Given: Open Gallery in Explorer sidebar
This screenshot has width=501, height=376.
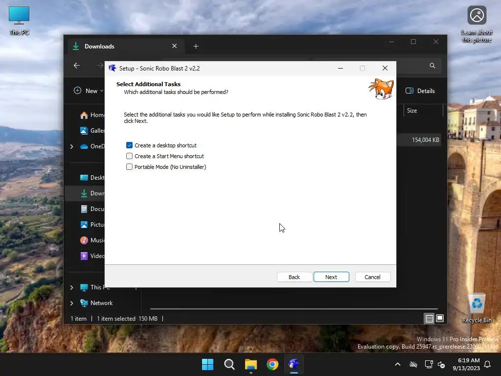Looking at the screenshot, I should coord(91,130).
